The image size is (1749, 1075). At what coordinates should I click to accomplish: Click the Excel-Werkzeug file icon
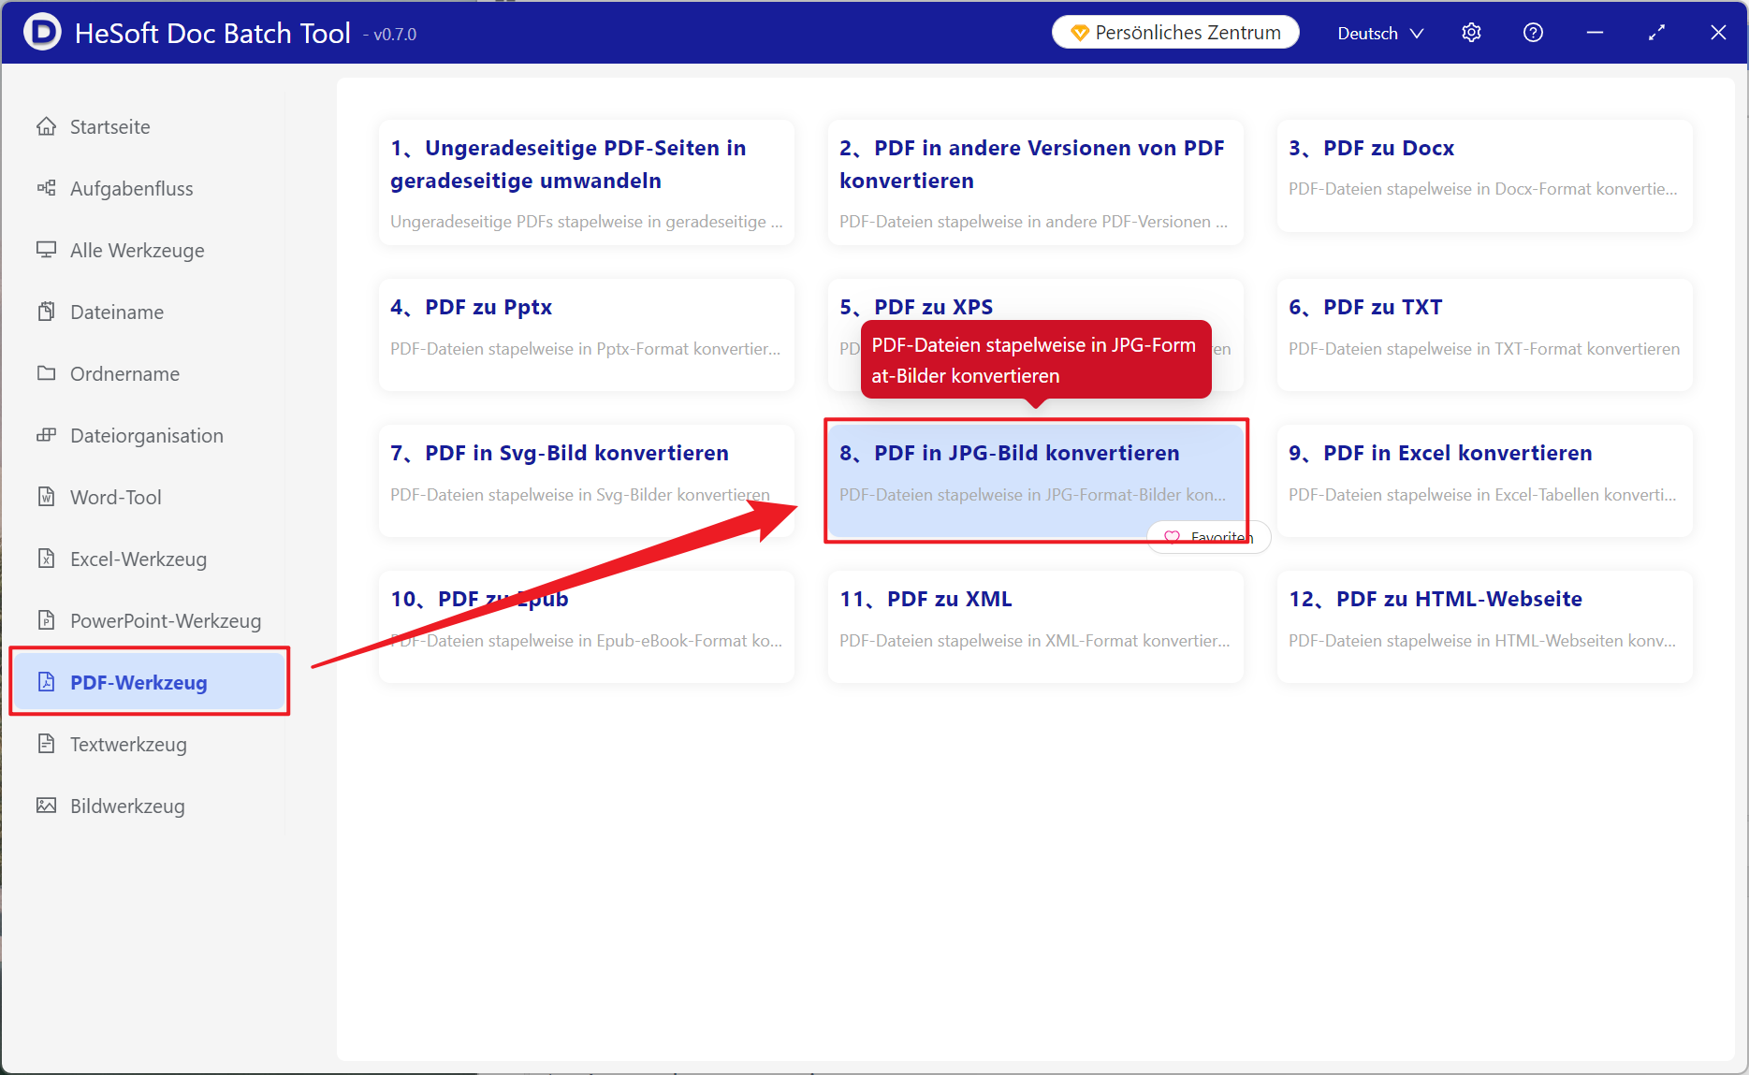(46, 559)
